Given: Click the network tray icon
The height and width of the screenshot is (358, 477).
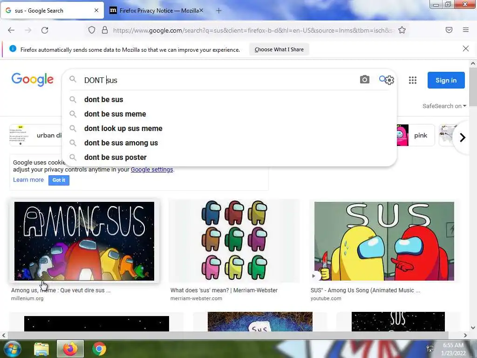Looking at the screenshot, I should 430,349.
